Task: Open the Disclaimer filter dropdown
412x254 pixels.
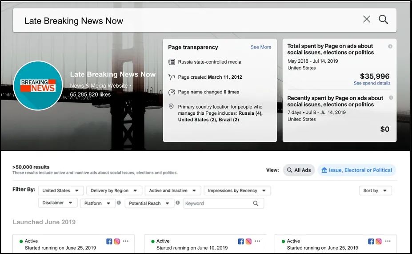Action: tap(57, 203)
